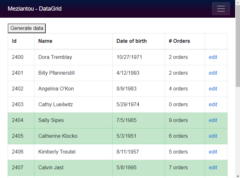Click edit for Angelina O'Kon

pos(213,89)
